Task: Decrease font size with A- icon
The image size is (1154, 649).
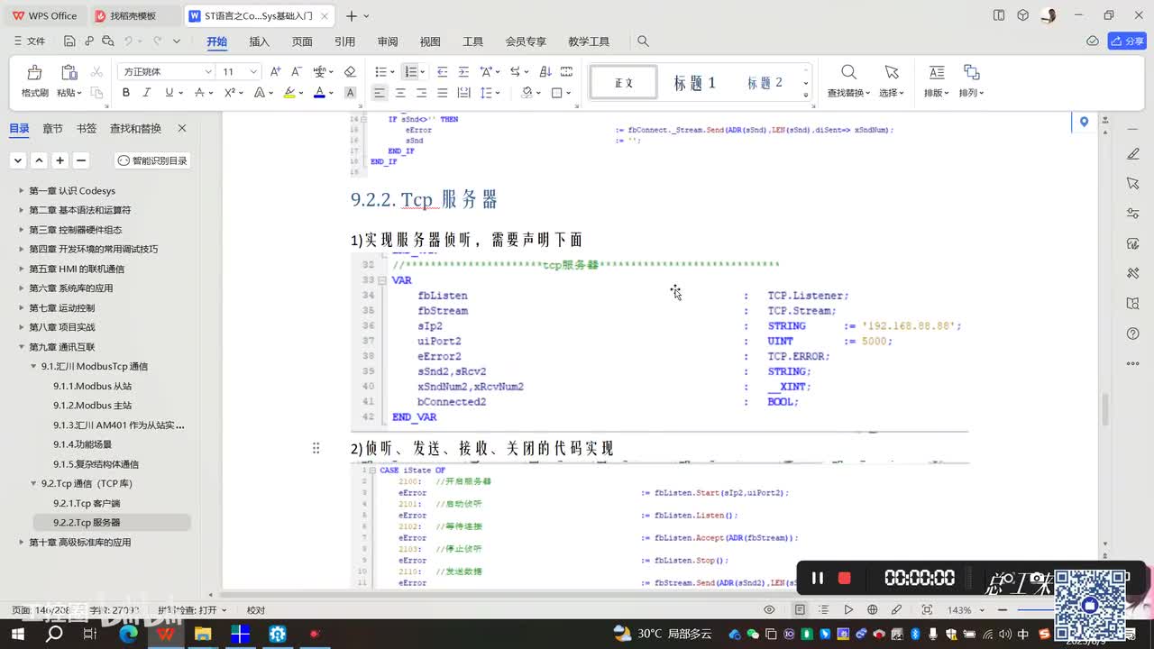Action: pyautogui.click(x=297, y=71)
